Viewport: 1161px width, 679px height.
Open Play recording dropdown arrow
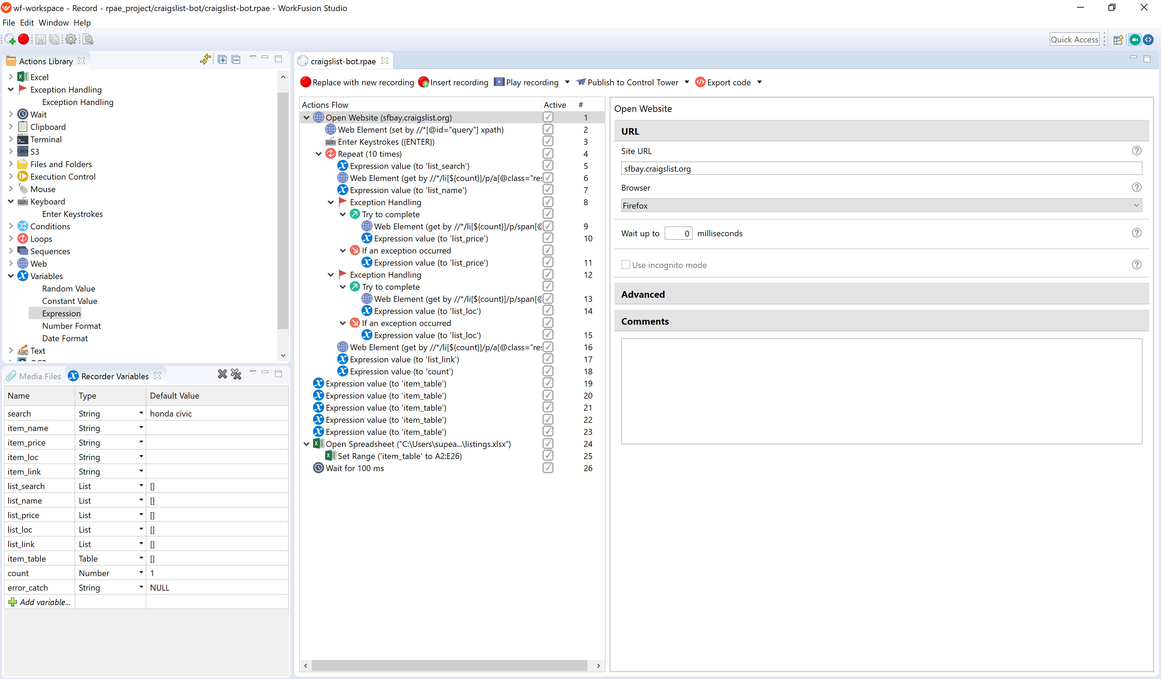tap(567, 82)
